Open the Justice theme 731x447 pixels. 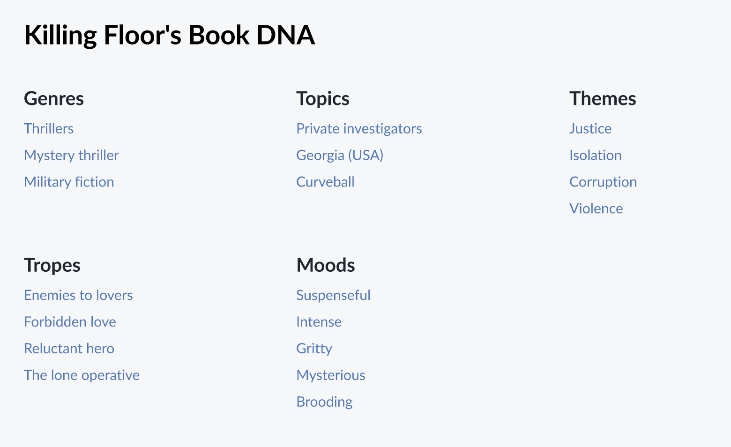tap(590, 128)
